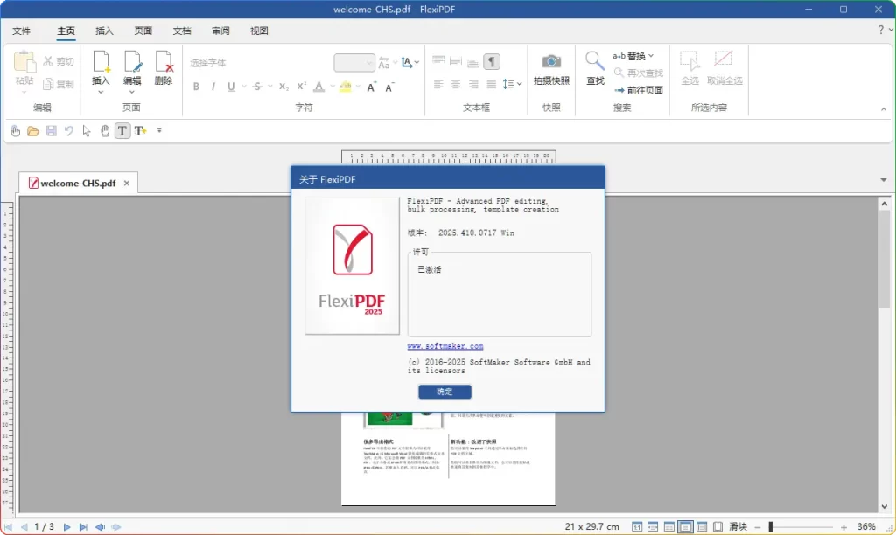Open the www.softmaker.com link
Image resolution: width=896 pixels, height=535 pixels.
[445, 346]
